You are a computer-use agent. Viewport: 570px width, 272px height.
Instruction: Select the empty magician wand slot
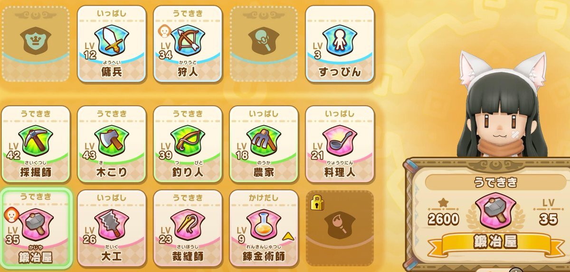pyautogui.click(x=264, y=44)
